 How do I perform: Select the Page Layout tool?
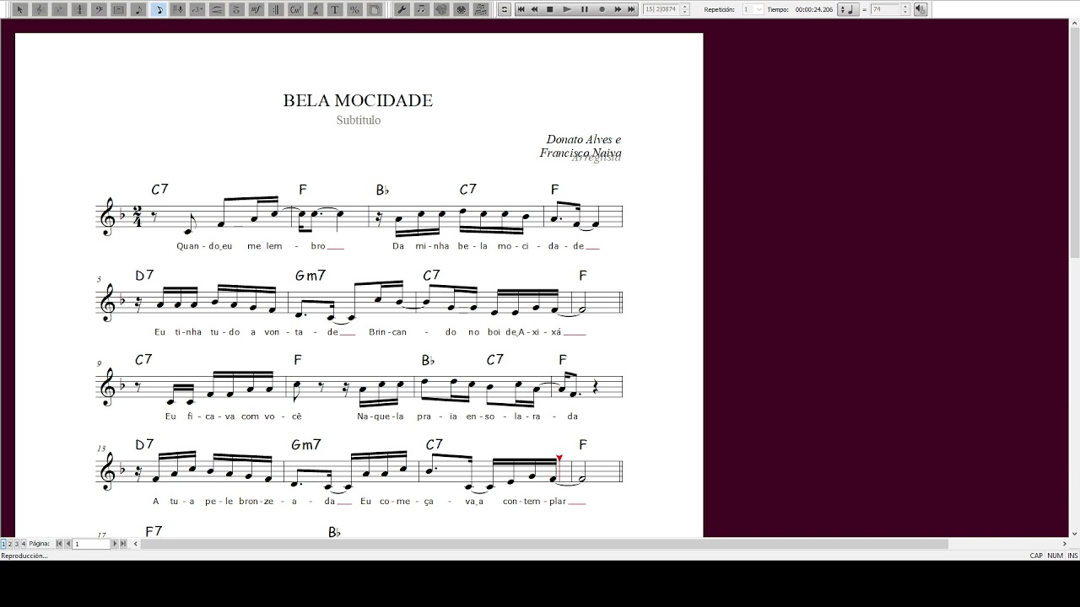(375, 9)
